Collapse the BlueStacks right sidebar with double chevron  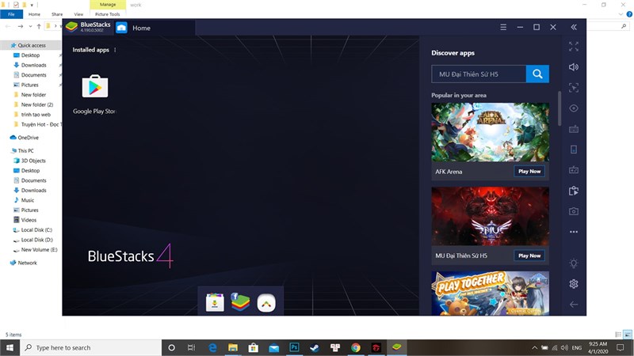click(x=573, y=27)
